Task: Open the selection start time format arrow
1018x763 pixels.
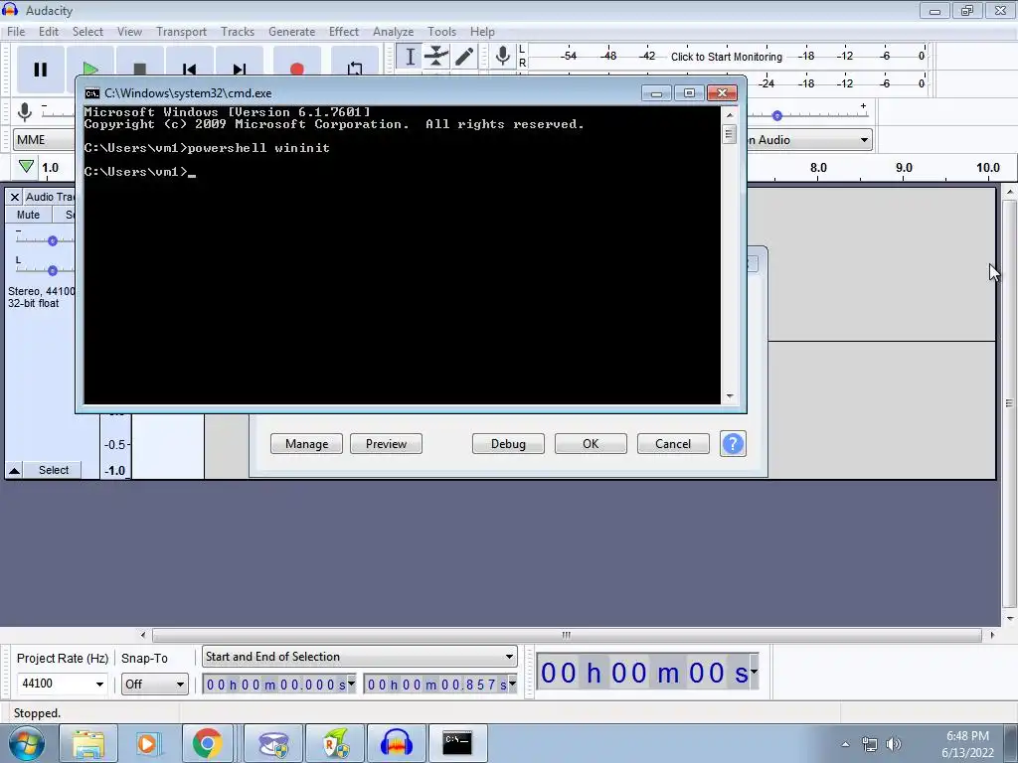Action: pos(351,684)
